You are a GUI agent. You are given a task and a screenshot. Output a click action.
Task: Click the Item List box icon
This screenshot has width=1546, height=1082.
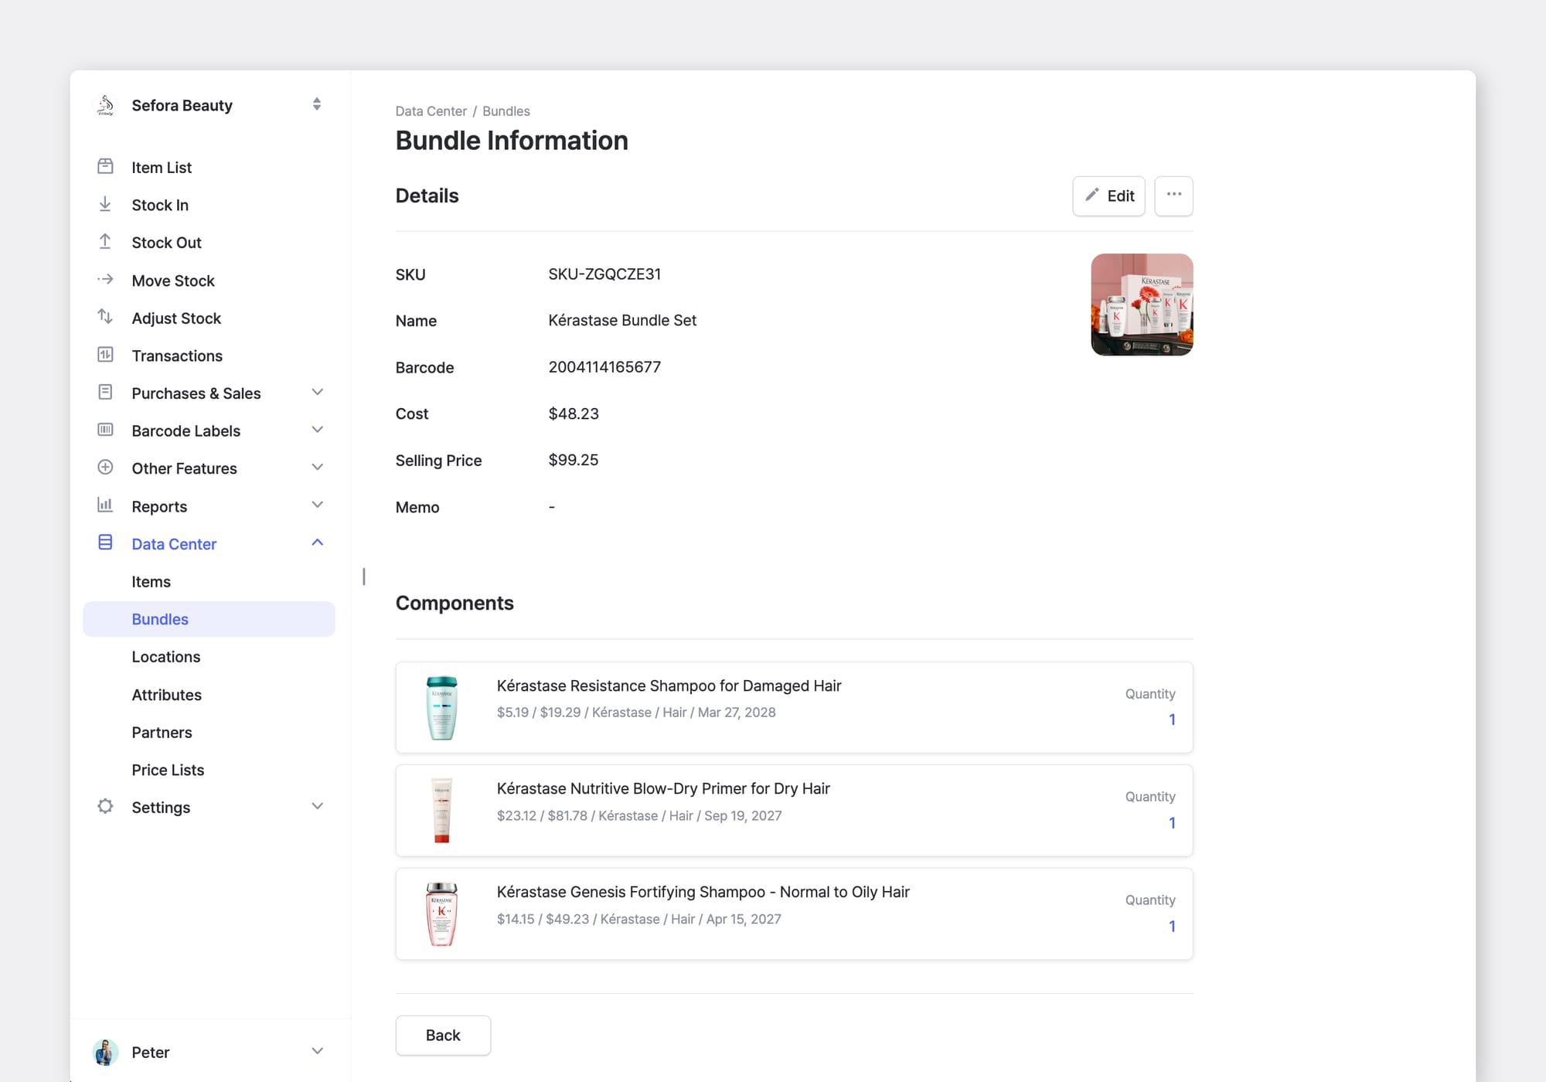105,166
